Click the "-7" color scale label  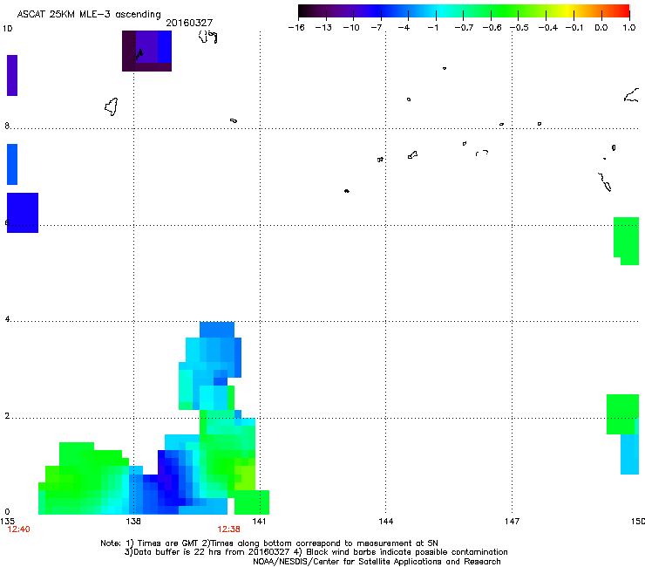[377, 28]
